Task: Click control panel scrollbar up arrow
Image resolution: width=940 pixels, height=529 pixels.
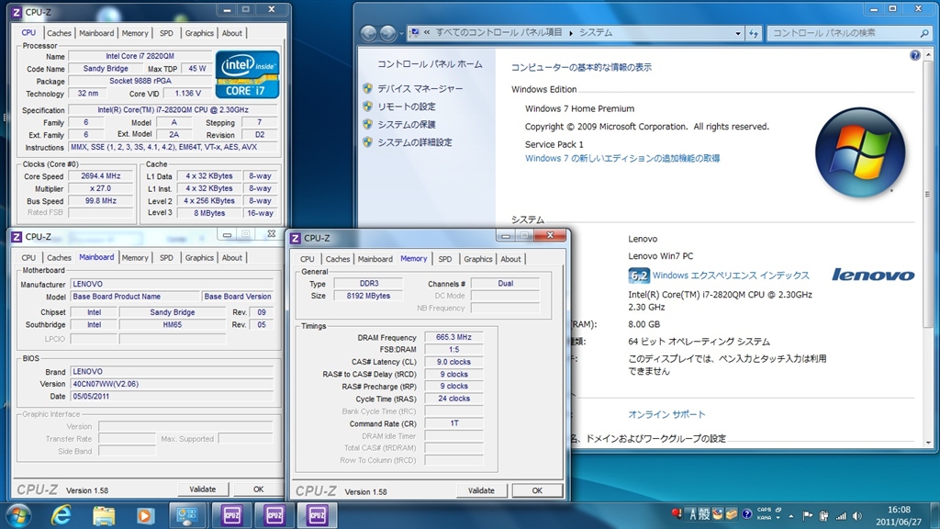Action: [x=928, y=55]
